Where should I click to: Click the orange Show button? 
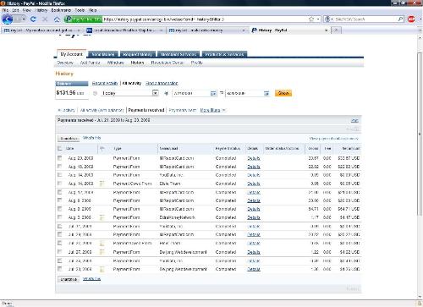(x=283, y=93)
